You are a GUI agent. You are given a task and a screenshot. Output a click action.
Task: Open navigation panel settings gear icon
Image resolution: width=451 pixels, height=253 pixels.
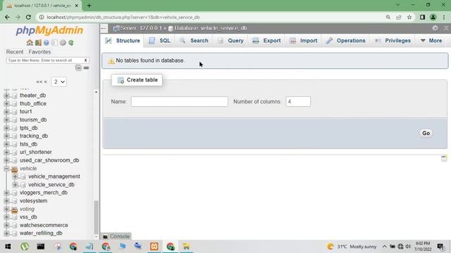(63, 43)
